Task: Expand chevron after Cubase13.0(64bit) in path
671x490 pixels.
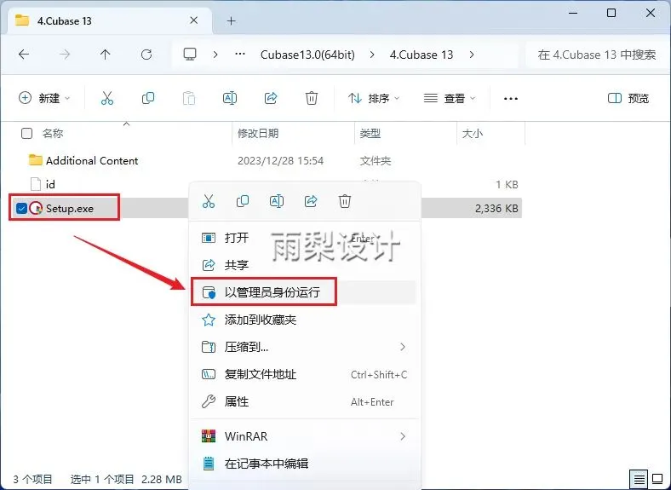Action: tap(372, 55)
